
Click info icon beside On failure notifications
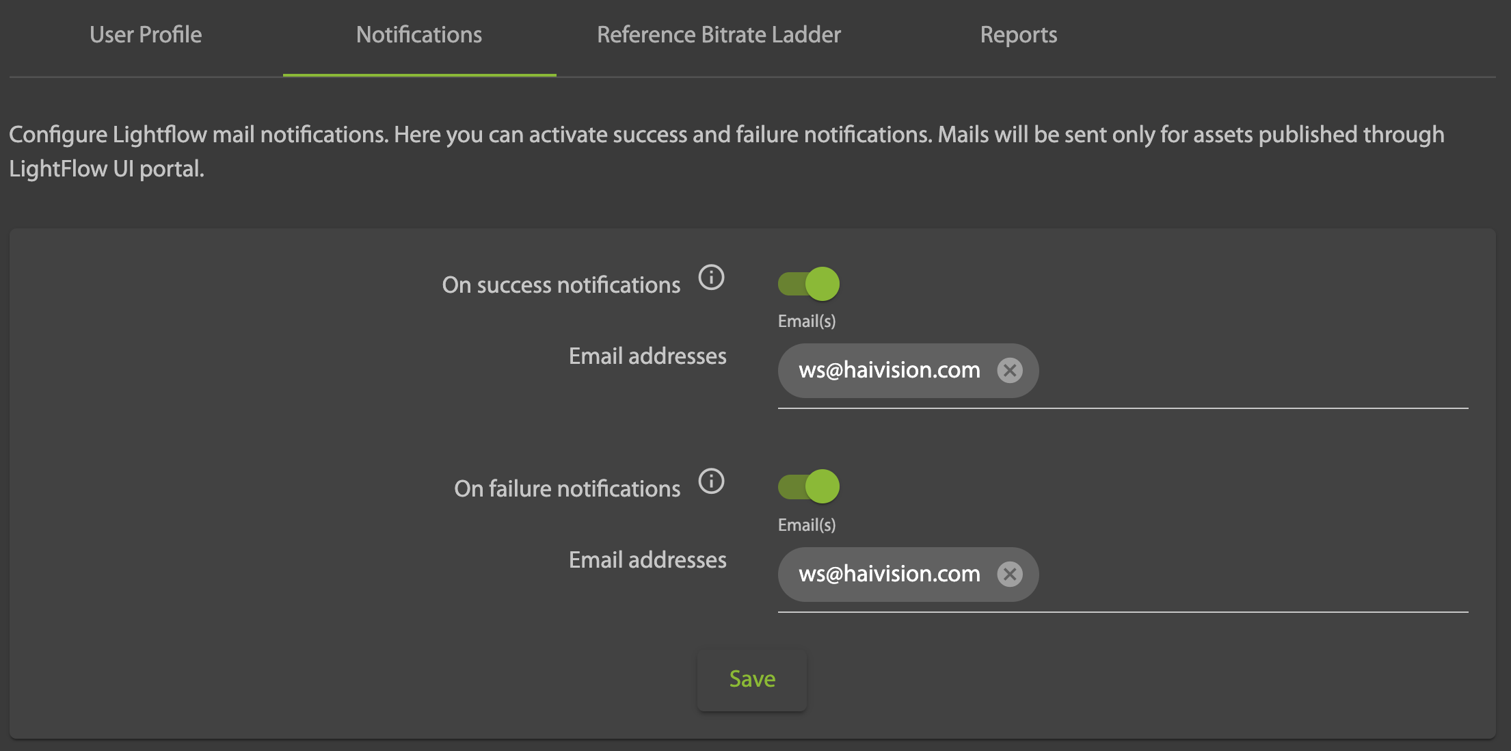coord(711,482)
